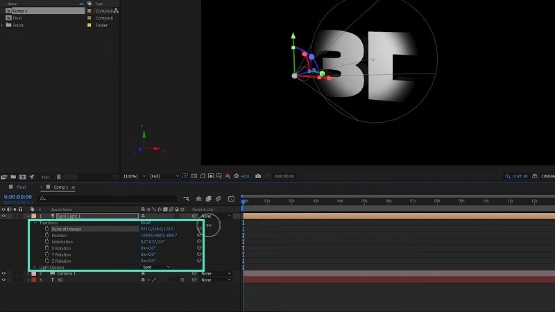The width and height of the screenshot is (555, 312).
Task: Collapse Spot Light 1 layer properties
Action: (x=28, y=216)
